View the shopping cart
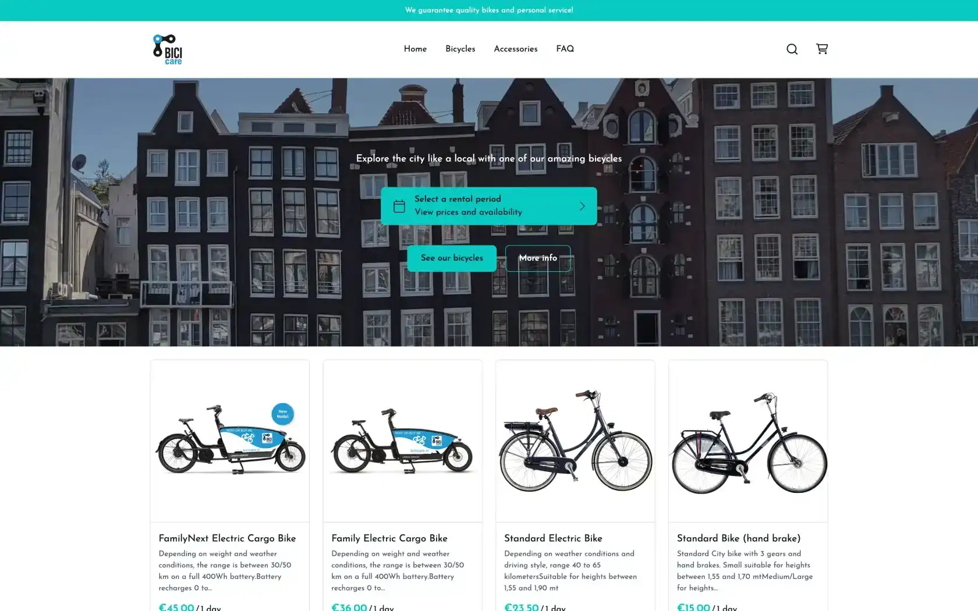The width and height of the screenshot is (978, 611). (x=822, y=49)
